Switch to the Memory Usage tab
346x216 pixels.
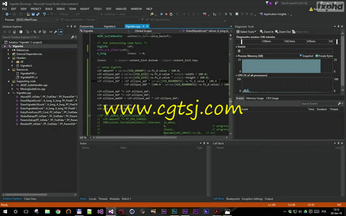coord(255,98)
